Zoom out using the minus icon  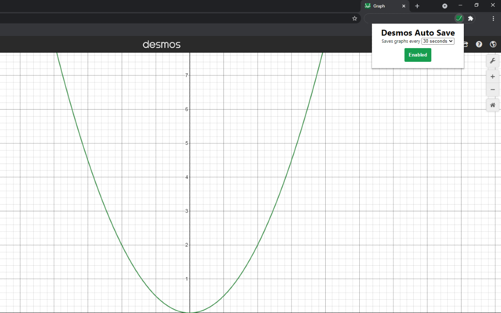point(492,89)
